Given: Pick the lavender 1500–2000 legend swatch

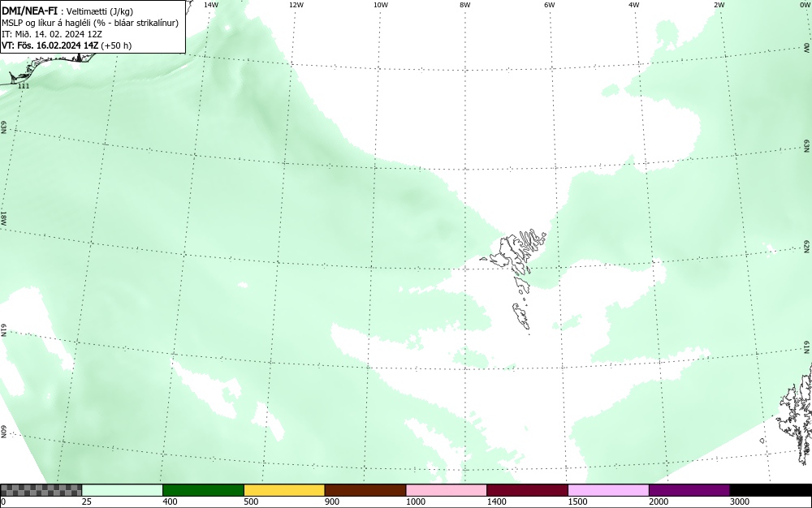Looking at the screenshot, I should click(x=608, y=490).
